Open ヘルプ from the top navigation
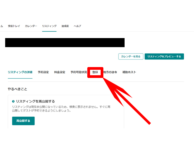This screenshot has width=194, height=145. pos(77,26)
